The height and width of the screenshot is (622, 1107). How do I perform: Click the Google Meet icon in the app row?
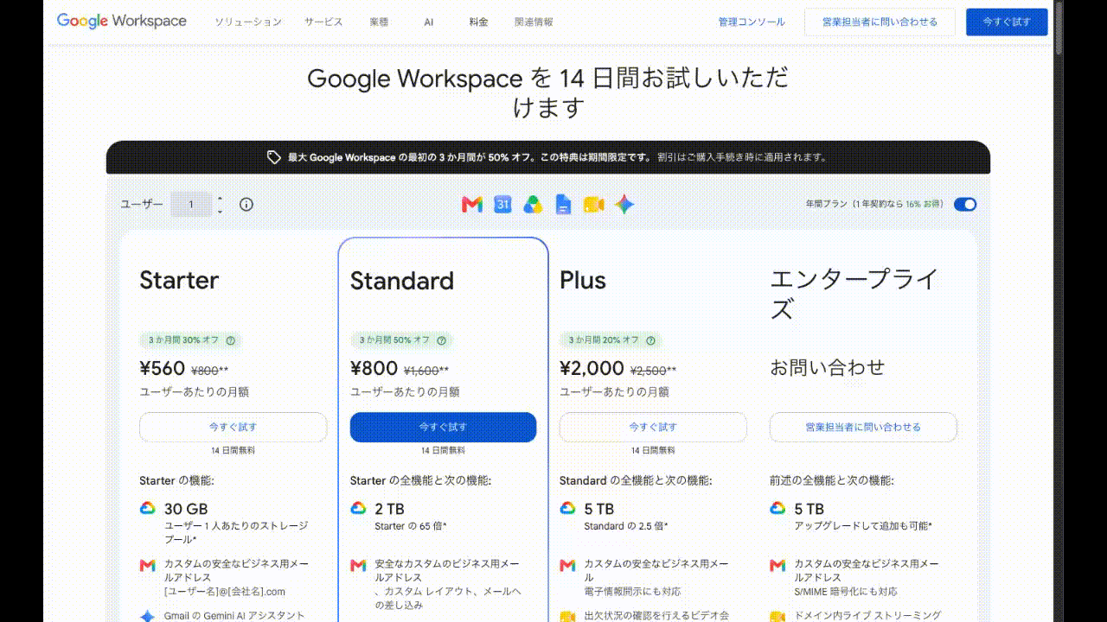tap(593, 205)
